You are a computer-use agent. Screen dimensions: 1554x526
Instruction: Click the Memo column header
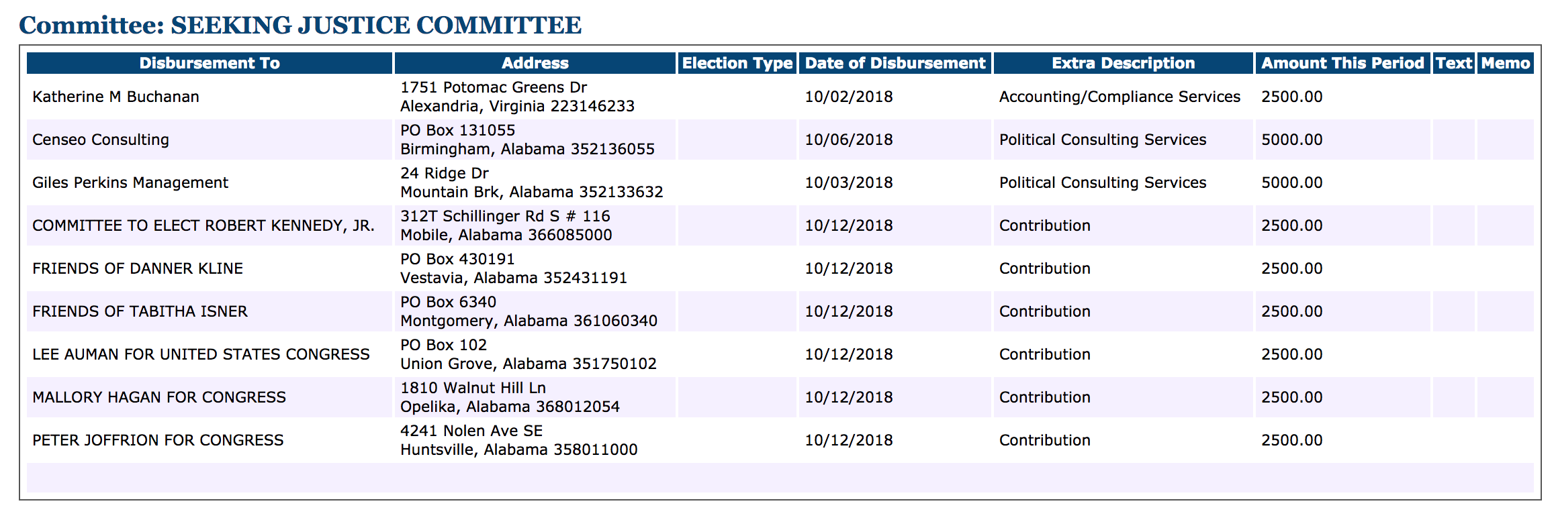1505,63
